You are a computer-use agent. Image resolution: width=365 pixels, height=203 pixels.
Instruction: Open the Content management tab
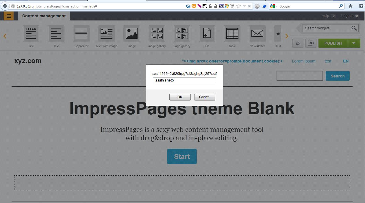tap(44, 16)
